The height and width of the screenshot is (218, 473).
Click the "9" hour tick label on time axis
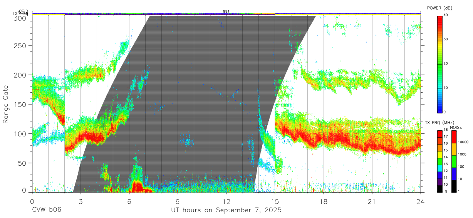[x=178, y=201]
